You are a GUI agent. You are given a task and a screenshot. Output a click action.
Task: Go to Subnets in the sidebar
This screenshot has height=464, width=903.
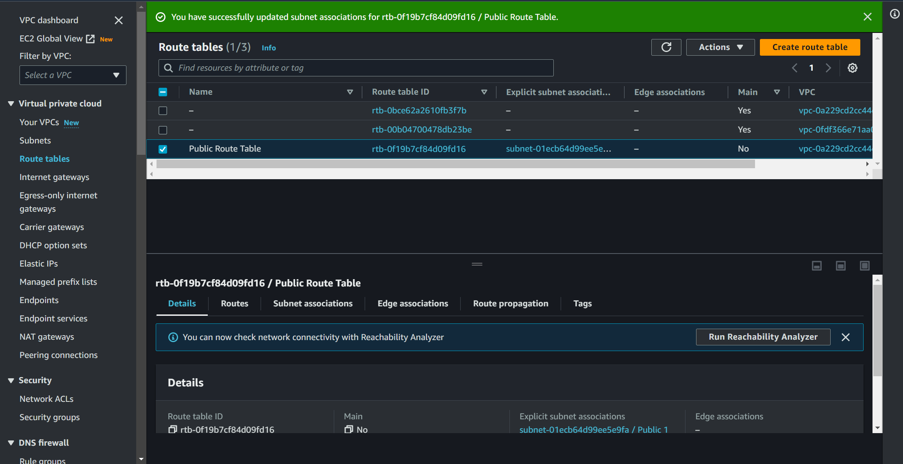click(35, 141)
